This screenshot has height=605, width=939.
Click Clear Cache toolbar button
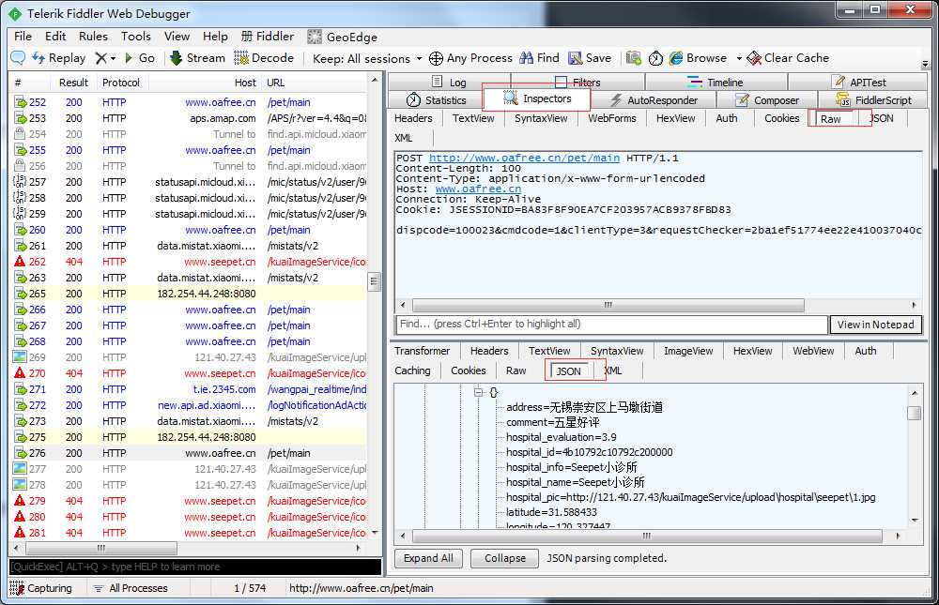(x=788, y=58)
